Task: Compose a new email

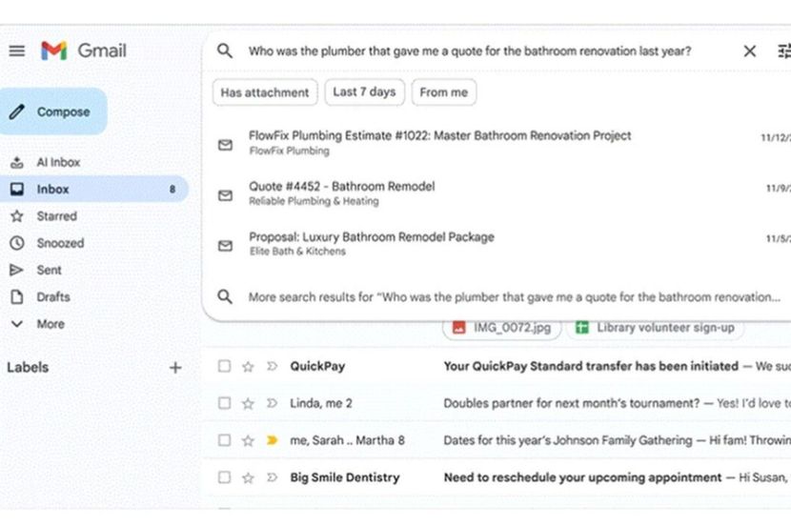Action: (53, 111)
